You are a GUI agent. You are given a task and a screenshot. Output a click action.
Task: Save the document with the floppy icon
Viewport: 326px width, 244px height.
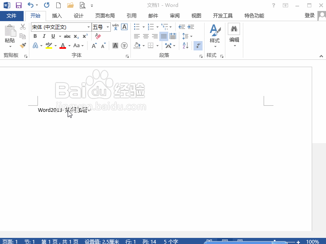click(19, 5)
